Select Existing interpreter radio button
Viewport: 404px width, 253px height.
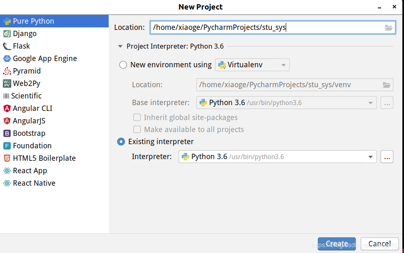121,142
